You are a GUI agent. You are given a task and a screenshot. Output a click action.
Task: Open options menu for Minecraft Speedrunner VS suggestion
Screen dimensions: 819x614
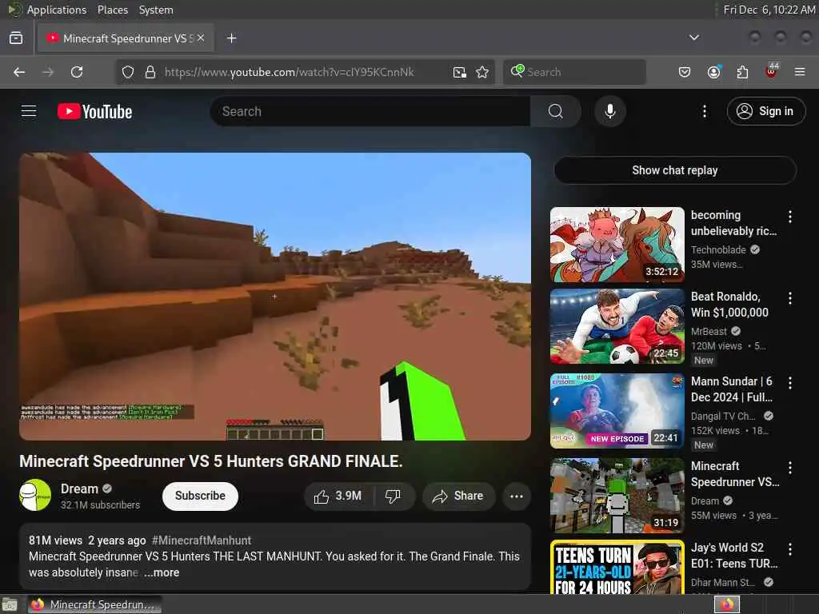[789, 467]
